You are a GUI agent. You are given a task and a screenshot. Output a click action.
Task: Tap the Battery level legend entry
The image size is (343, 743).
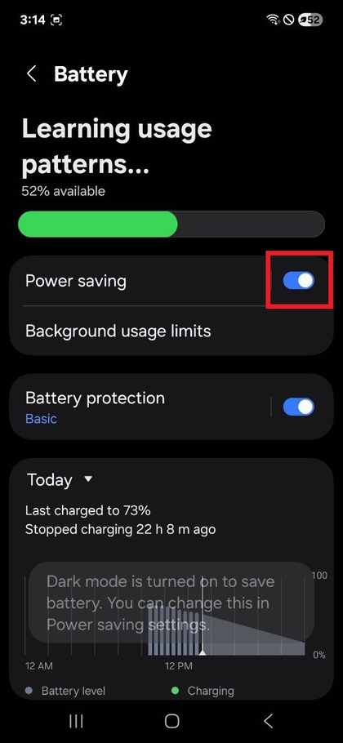(x=65, y=691)
